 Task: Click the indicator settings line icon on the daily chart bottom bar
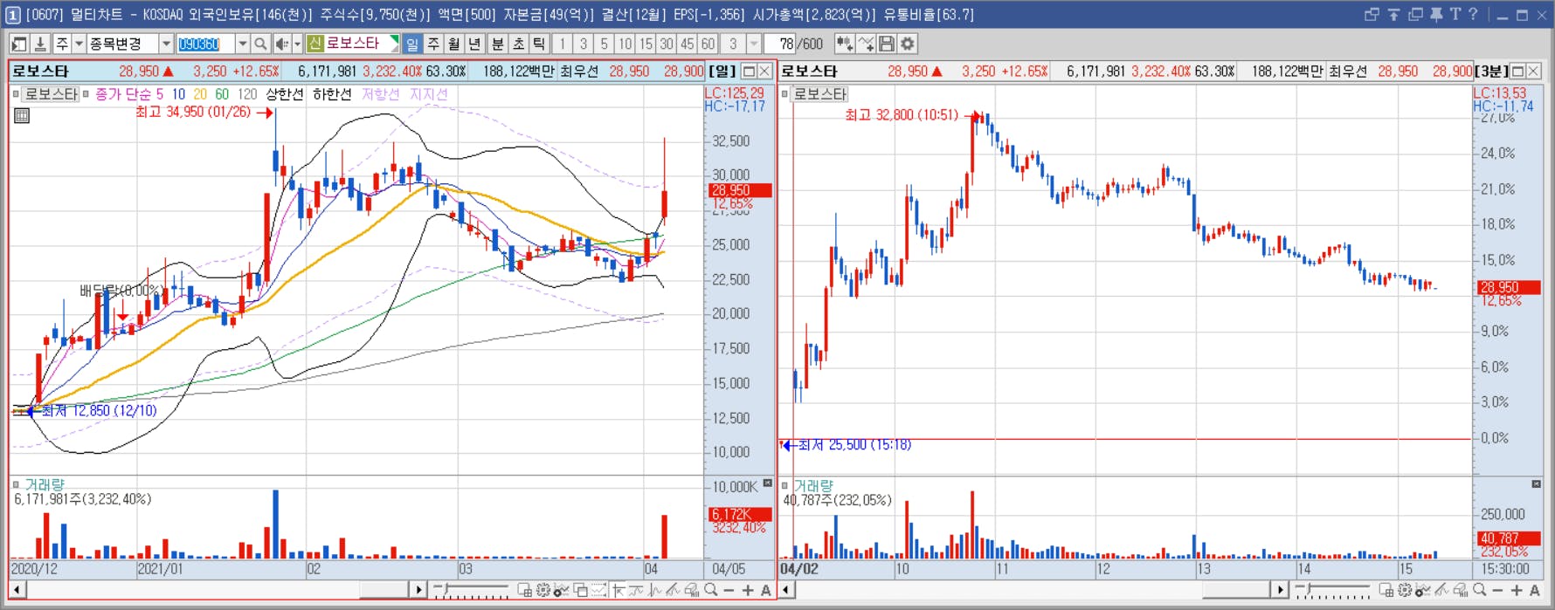click(562, 590)
